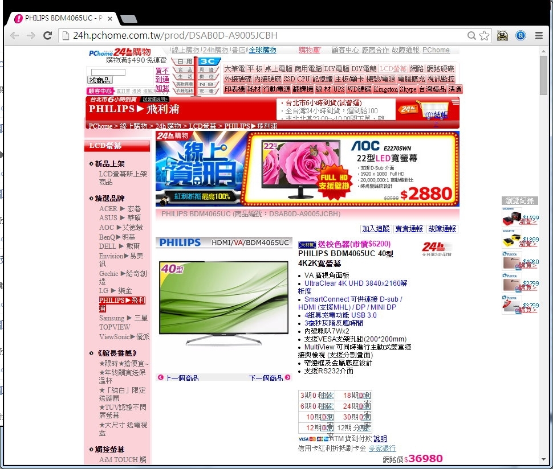Open the 印表機 category
Screen dimensions: 553x469
(x=234, y=89)
